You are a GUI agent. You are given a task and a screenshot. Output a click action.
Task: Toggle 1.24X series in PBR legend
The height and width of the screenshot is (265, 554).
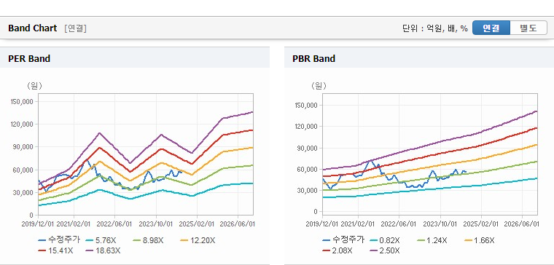[432, 240]
